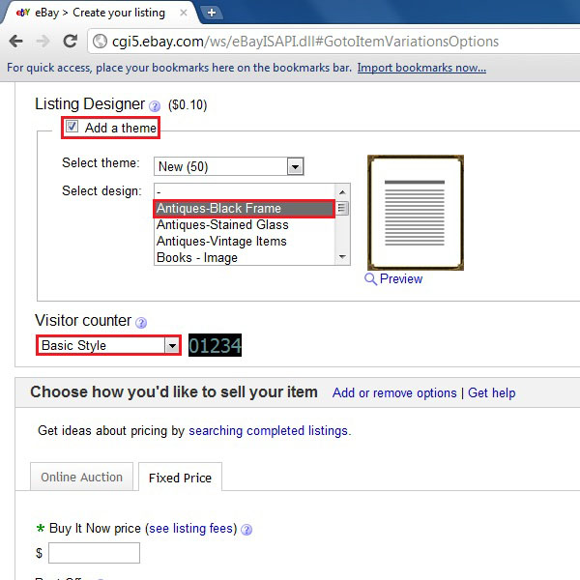Click Import bookmarks now link

tap(421, 68)
